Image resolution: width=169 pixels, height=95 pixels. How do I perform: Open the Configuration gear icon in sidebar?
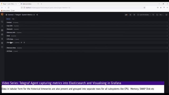[2, 43]
